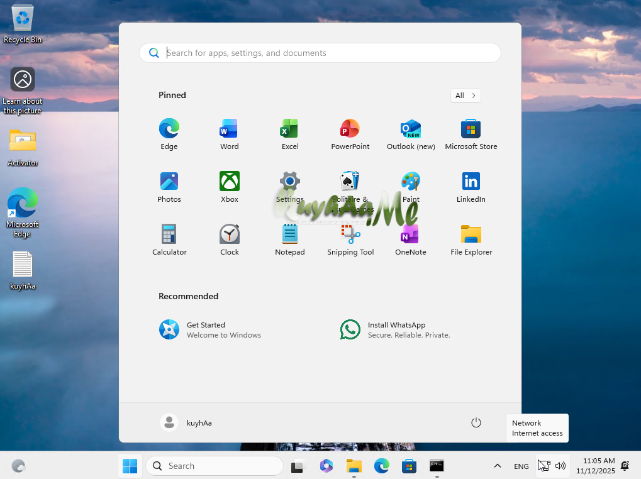Open Get Started recommendation
The height and width of the screenshot is (479, 641).
pos(209,329)
